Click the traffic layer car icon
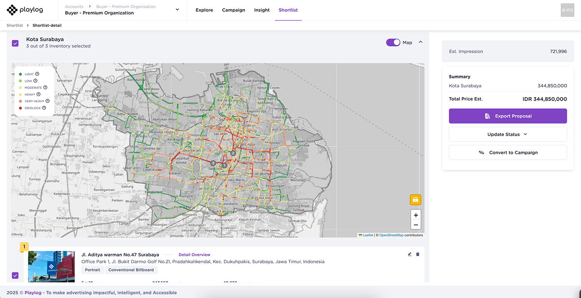The width and height of the screenshot is (581, 298). point(415,200)
